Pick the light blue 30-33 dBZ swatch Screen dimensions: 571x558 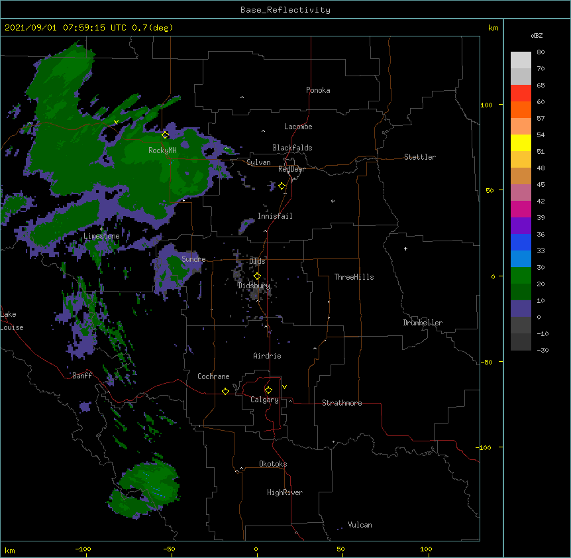(521, 258)
